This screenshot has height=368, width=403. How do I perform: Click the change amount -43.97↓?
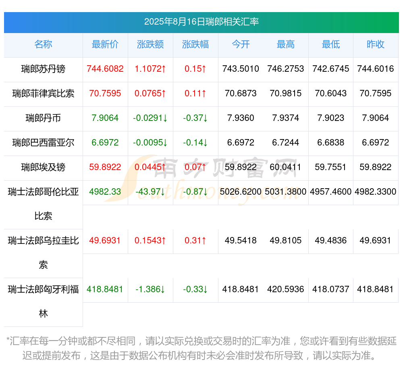150,192
